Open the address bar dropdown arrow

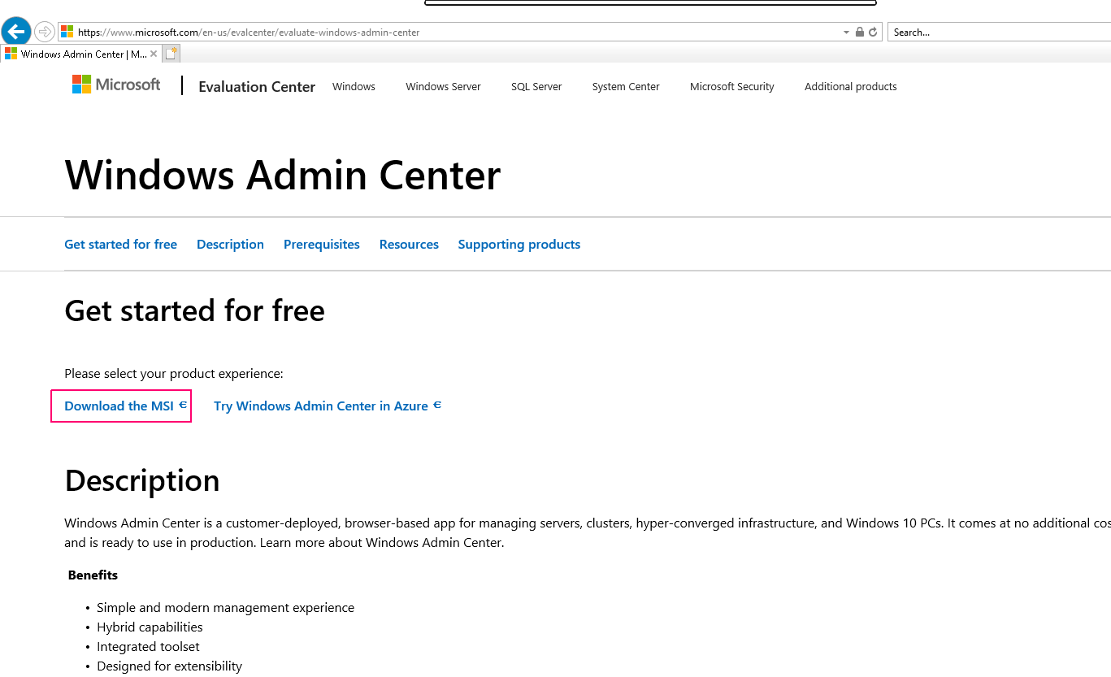[x=847, y=33]
